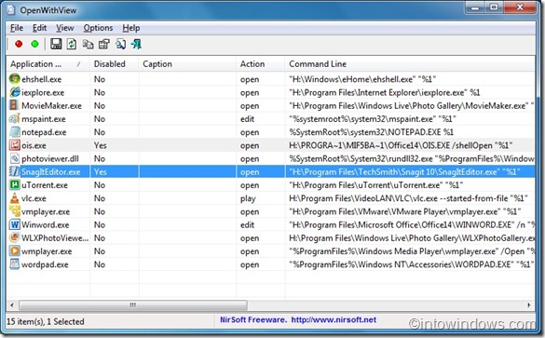Sort by Action column header
This screenshot has width=545, height=338.
pos(260,64)
